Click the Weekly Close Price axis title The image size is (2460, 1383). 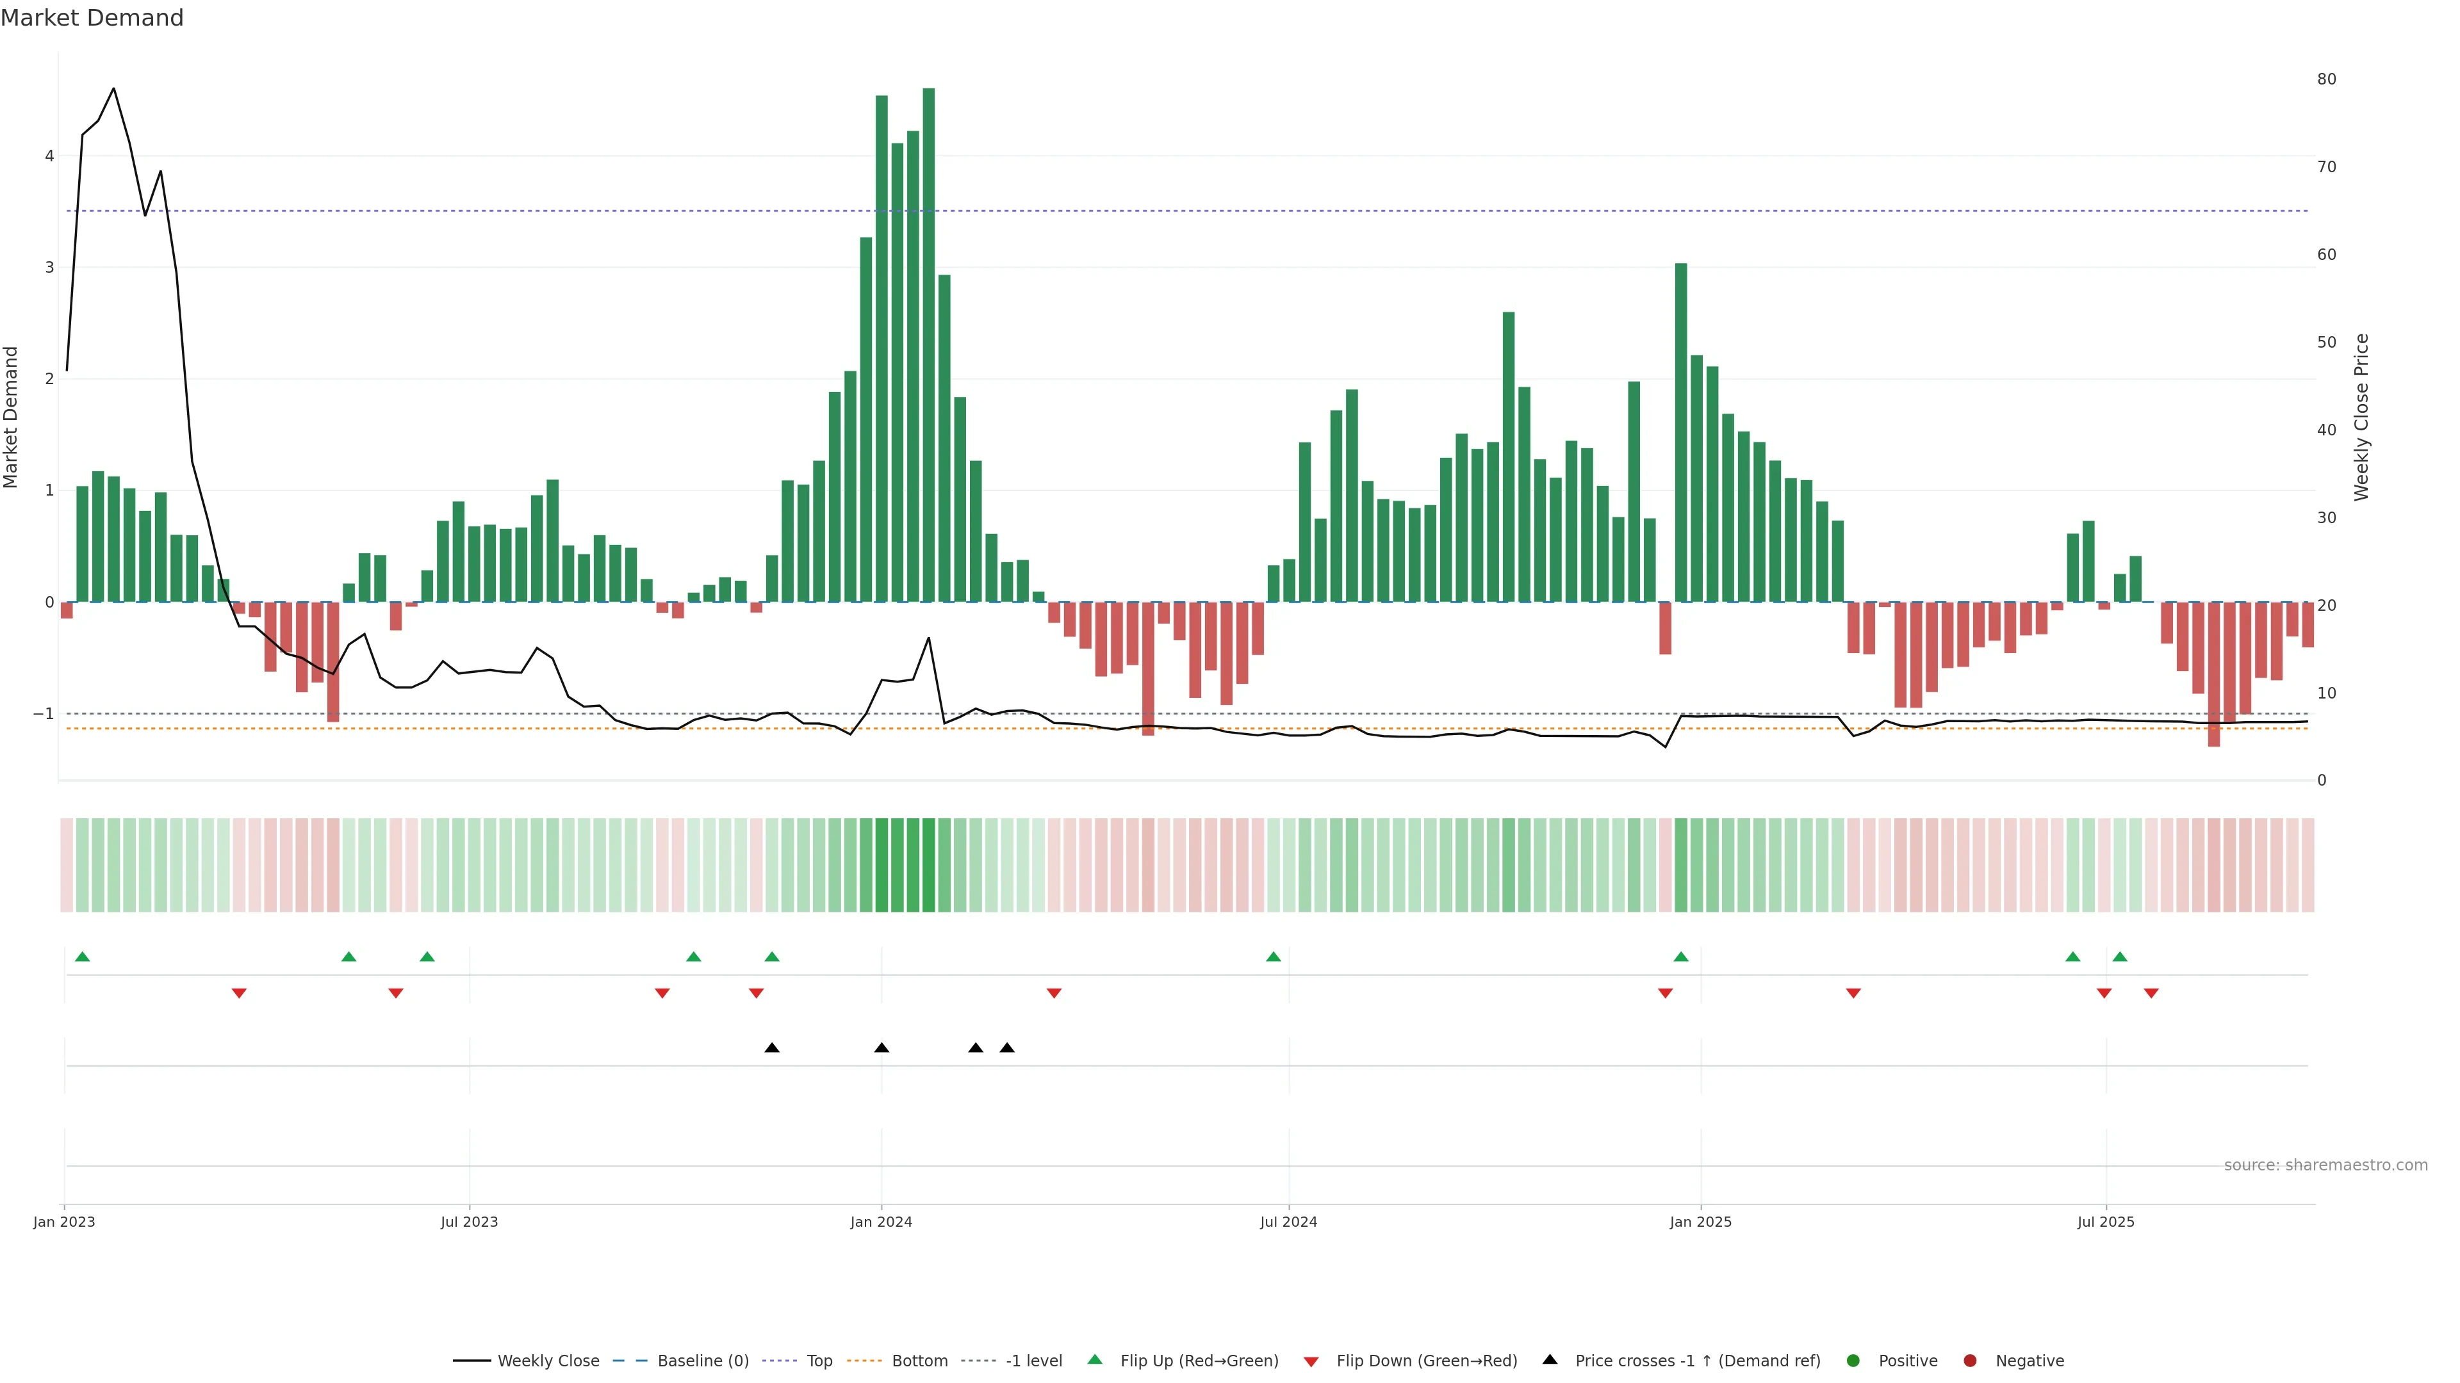2361,417
